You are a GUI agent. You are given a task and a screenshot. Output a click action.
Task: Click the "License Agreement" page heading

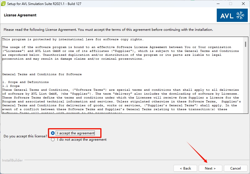(x=20, y=15)
